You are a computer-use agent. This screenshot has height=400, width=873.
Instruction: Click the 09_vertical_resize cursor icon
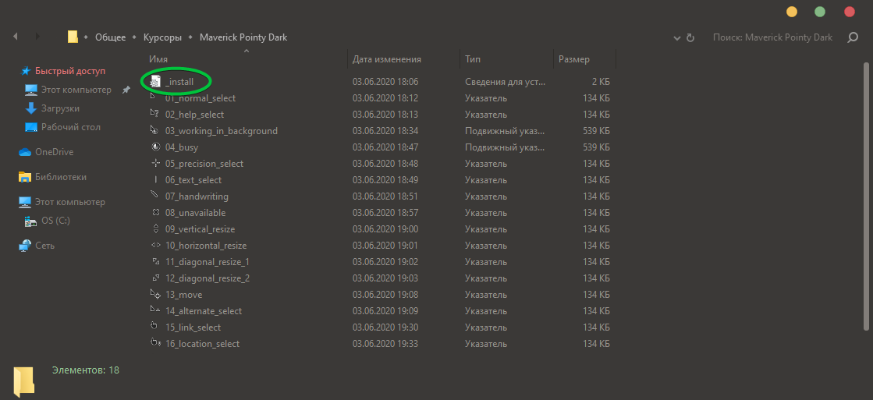[x=155, y=229]
